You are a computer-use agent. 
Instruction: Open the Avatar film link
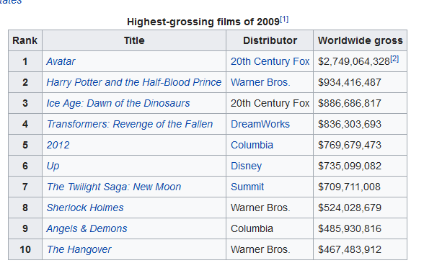(x=61, y=61)
